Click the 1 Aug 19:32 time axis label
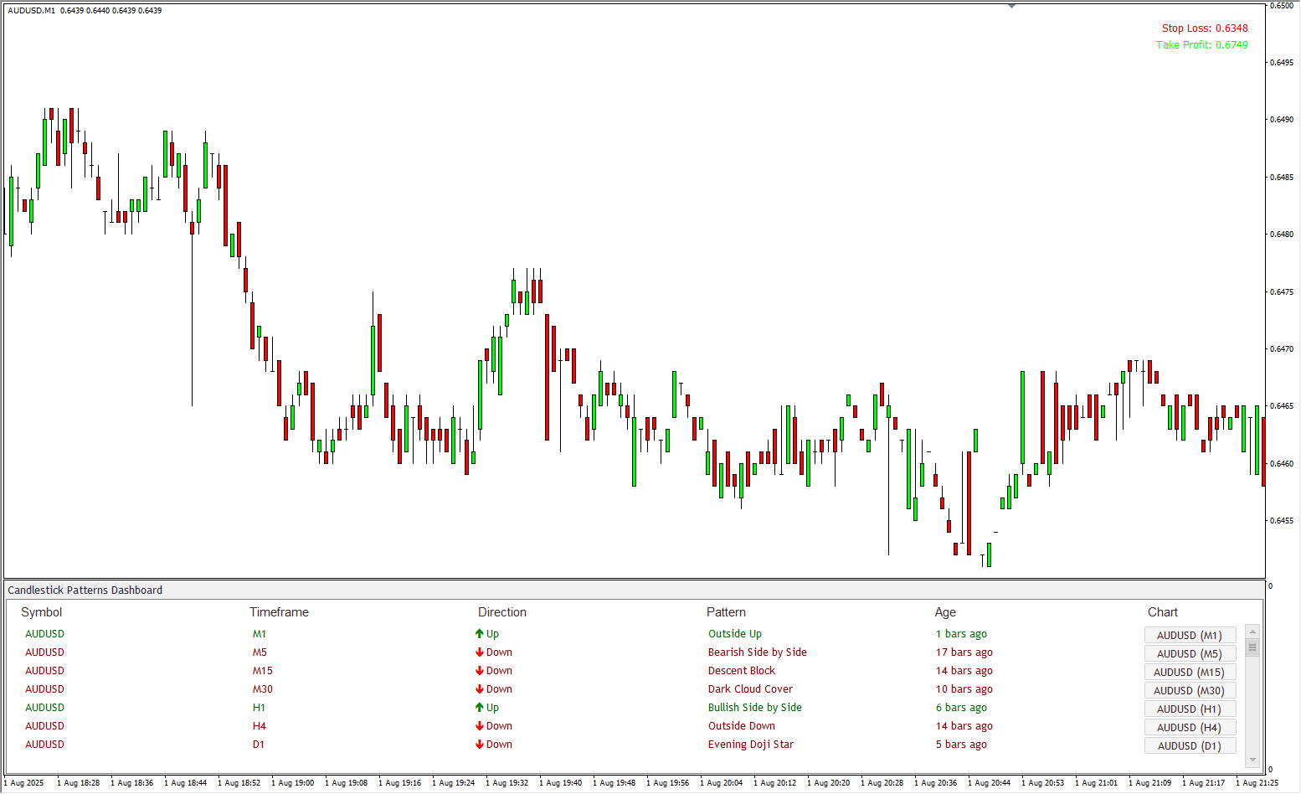Viewport: 1301px width, 794px height. (508, 783)
